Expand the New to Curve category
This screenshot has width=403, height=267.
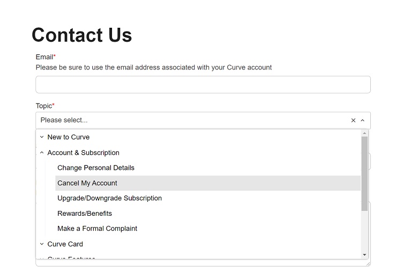(x=42, y=137)
